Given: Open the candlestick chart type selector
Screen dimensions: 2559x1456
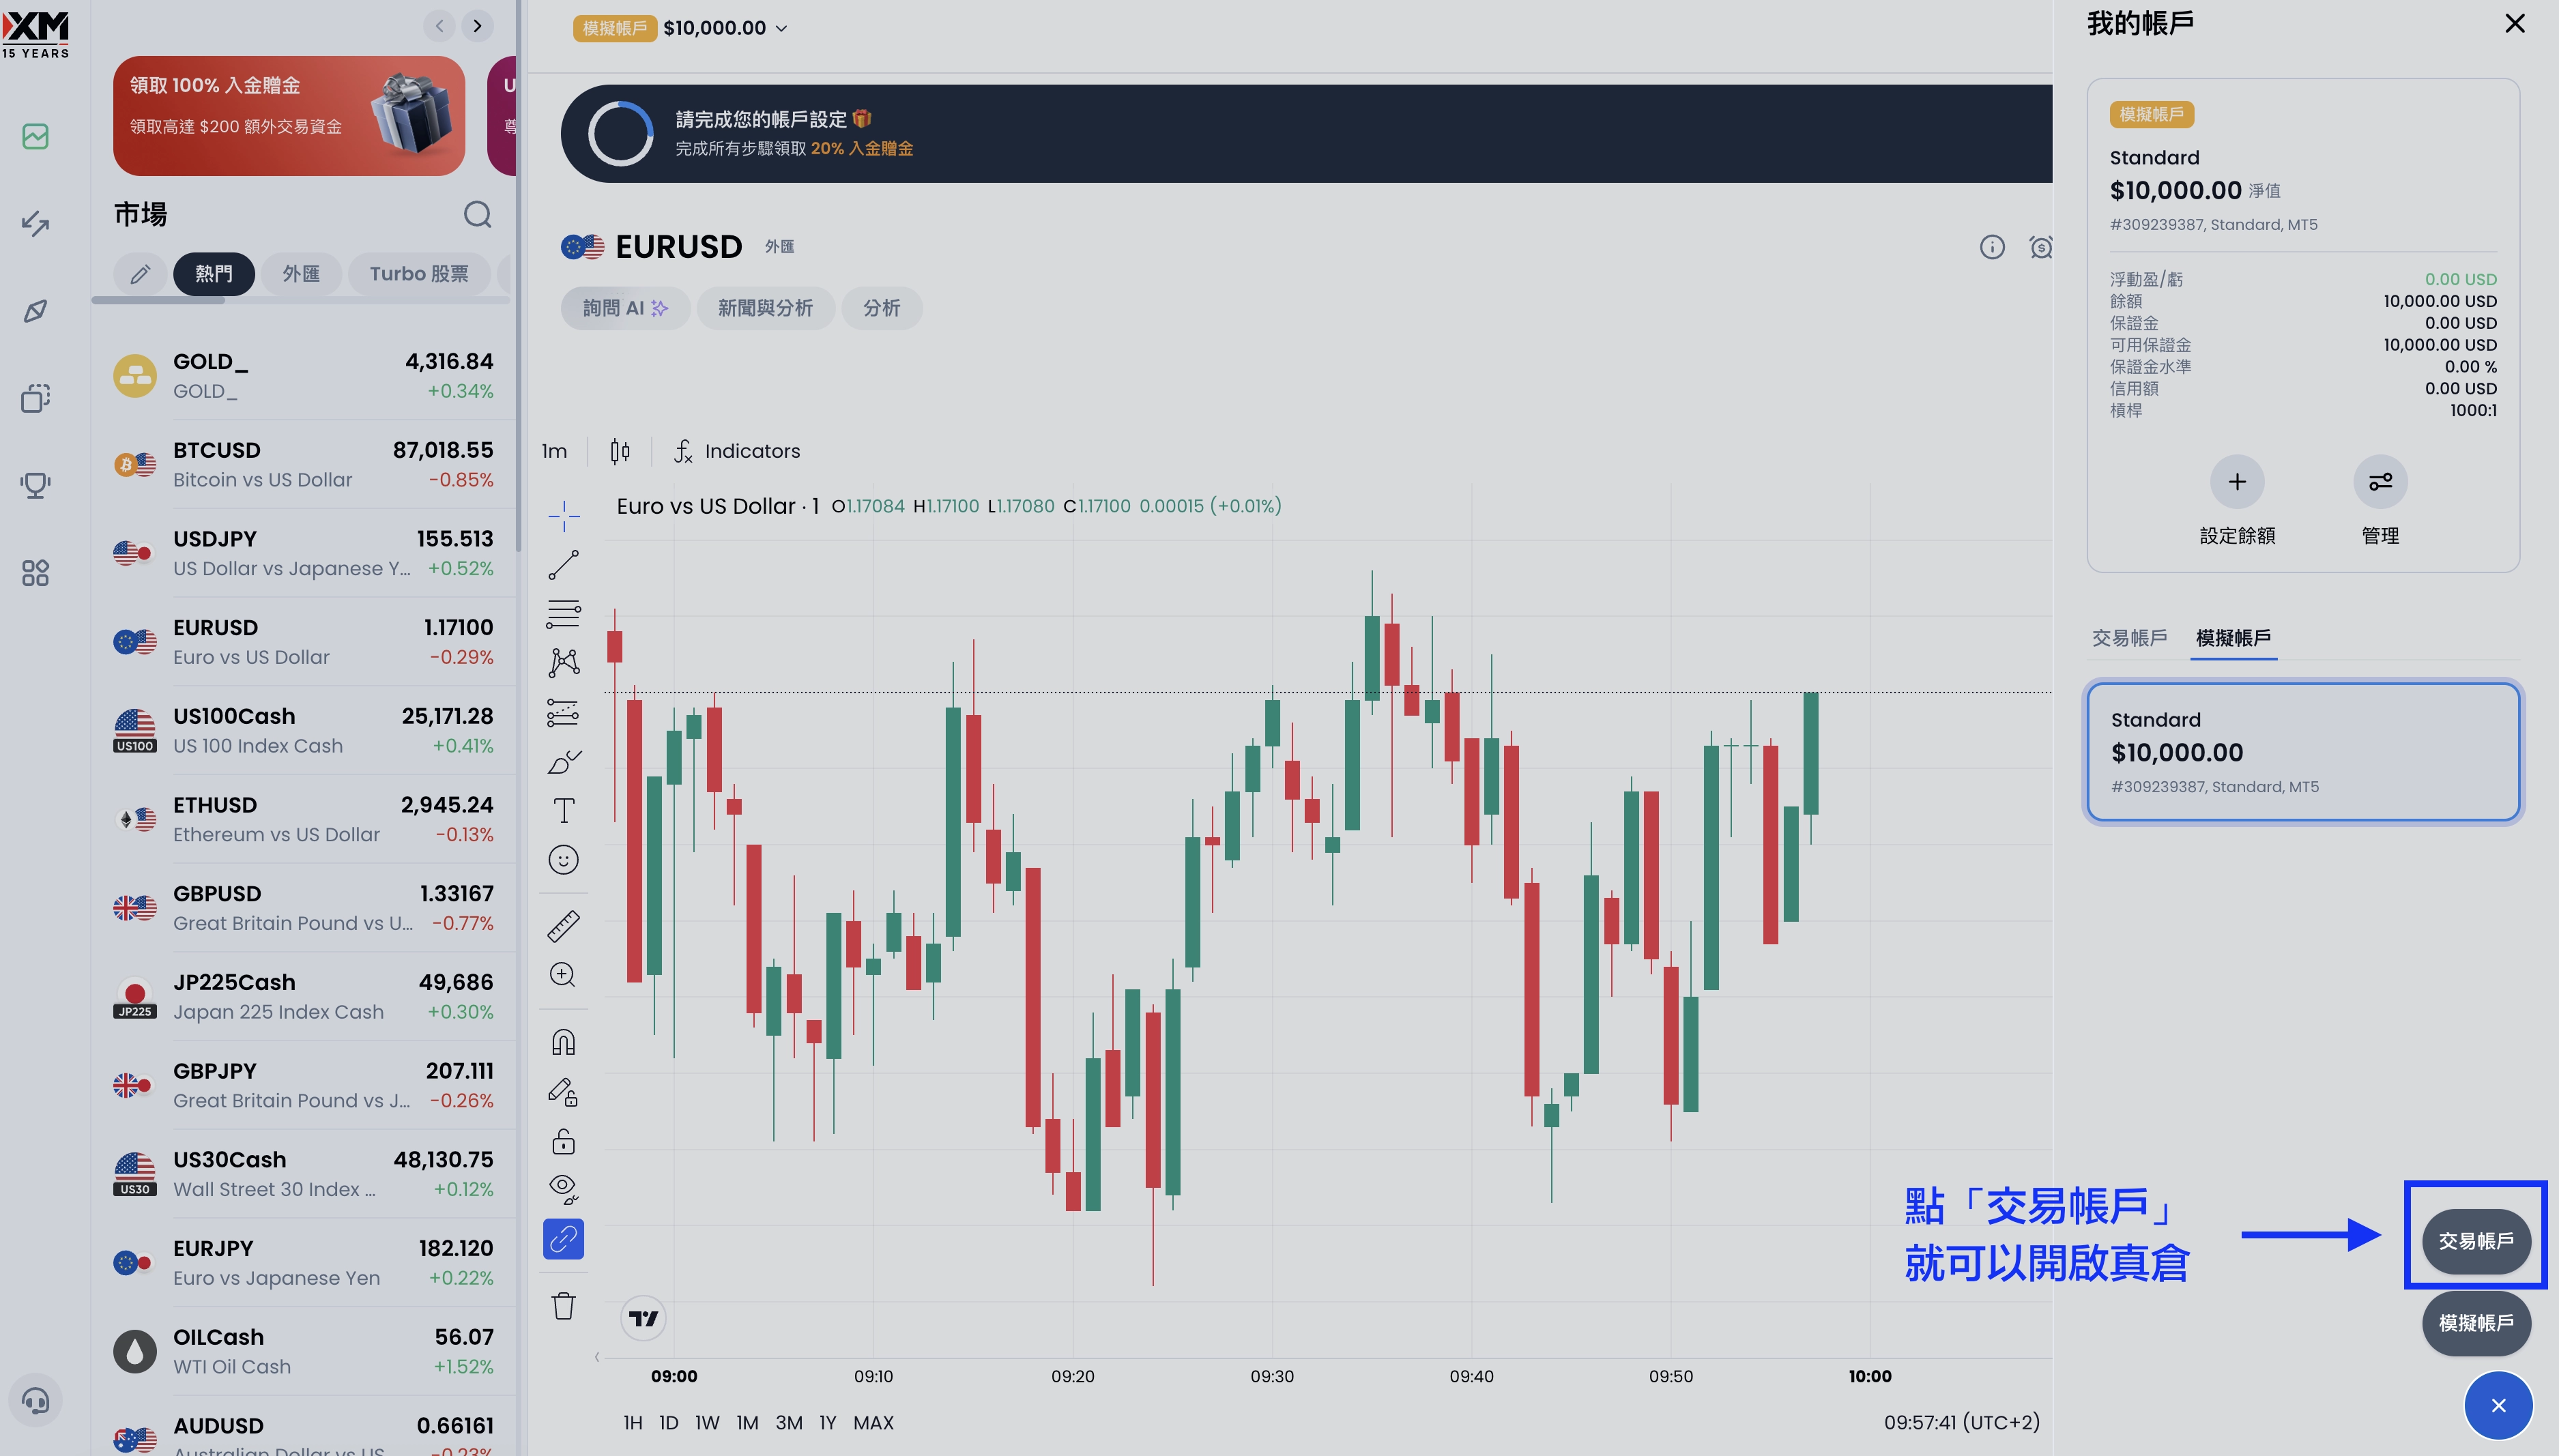Looking at the screenshot, I should pyautogui.click(x=620, y=452).
